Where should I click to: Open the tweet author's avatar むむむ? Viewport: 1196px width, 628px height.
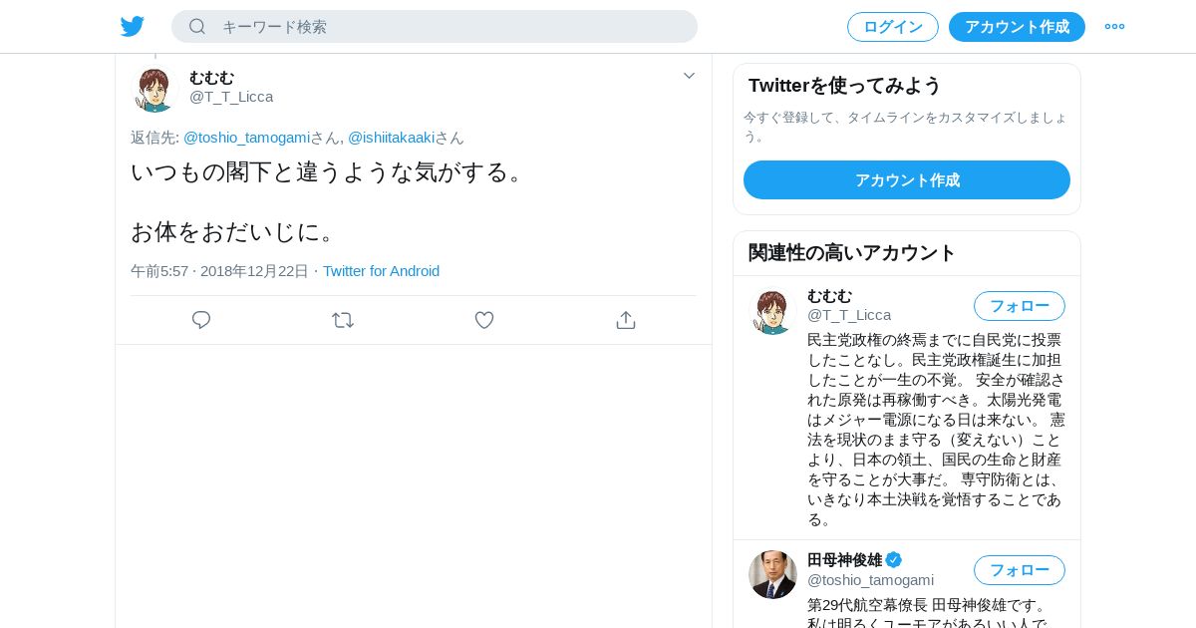click(154, 88)
